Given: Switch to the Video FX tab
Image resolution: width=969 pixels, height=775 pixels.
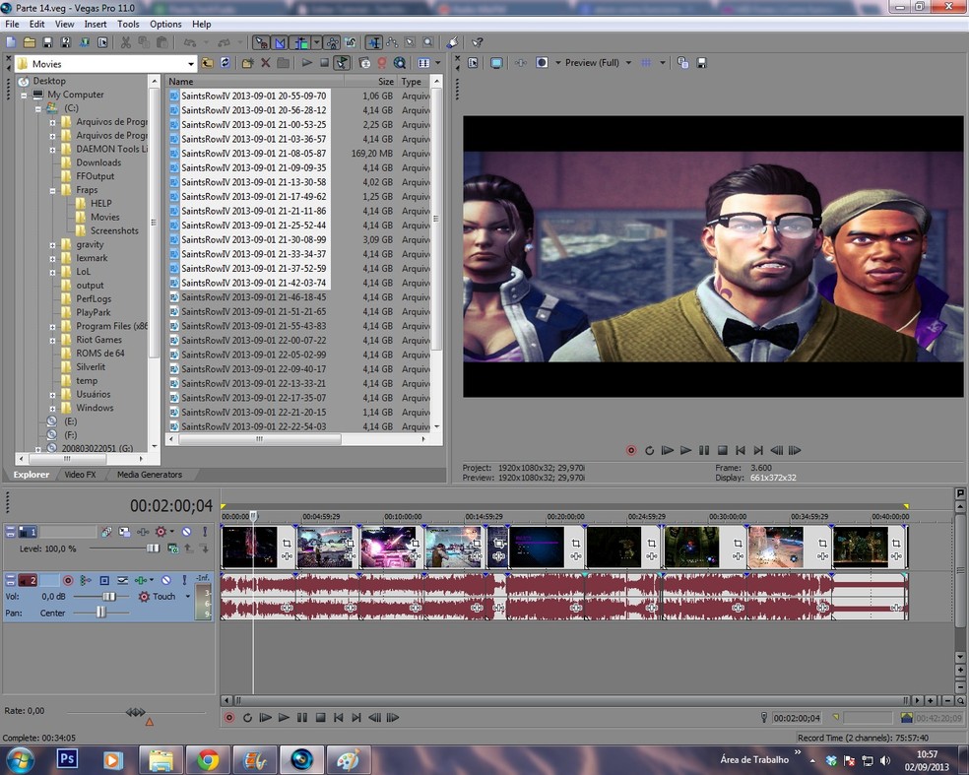Looking at the screenshot, I should pyautogui.click(x=80, y=475).
